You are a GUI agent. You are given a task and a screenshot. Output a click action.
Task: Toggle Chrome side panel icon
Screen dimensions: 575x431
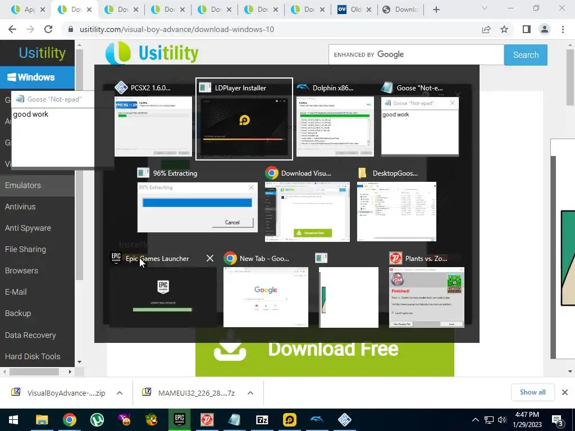526,29
